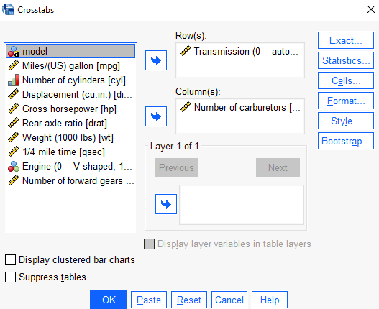
Task: Click the nominal icon next to Engine variable
Action: pyautogui.click(x=13, y=167)
